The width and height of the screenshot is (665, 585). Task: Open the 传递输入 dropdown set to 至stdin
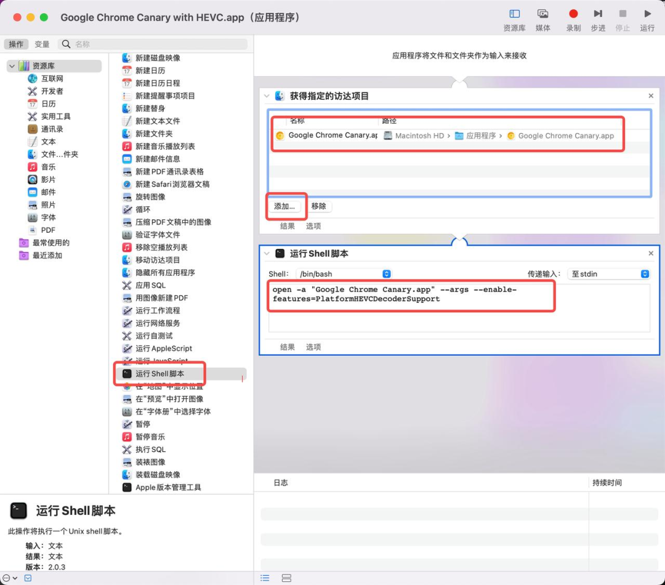pos(608,273)
